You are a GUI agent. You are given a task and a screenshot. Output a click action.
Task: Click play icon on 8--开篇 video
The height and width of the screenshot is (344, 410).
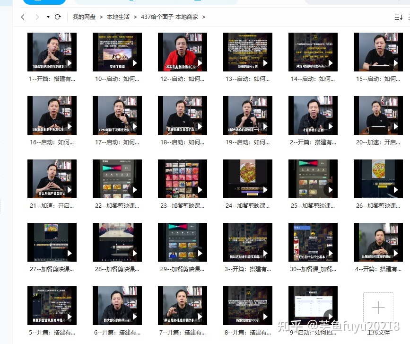pos(265,317)
